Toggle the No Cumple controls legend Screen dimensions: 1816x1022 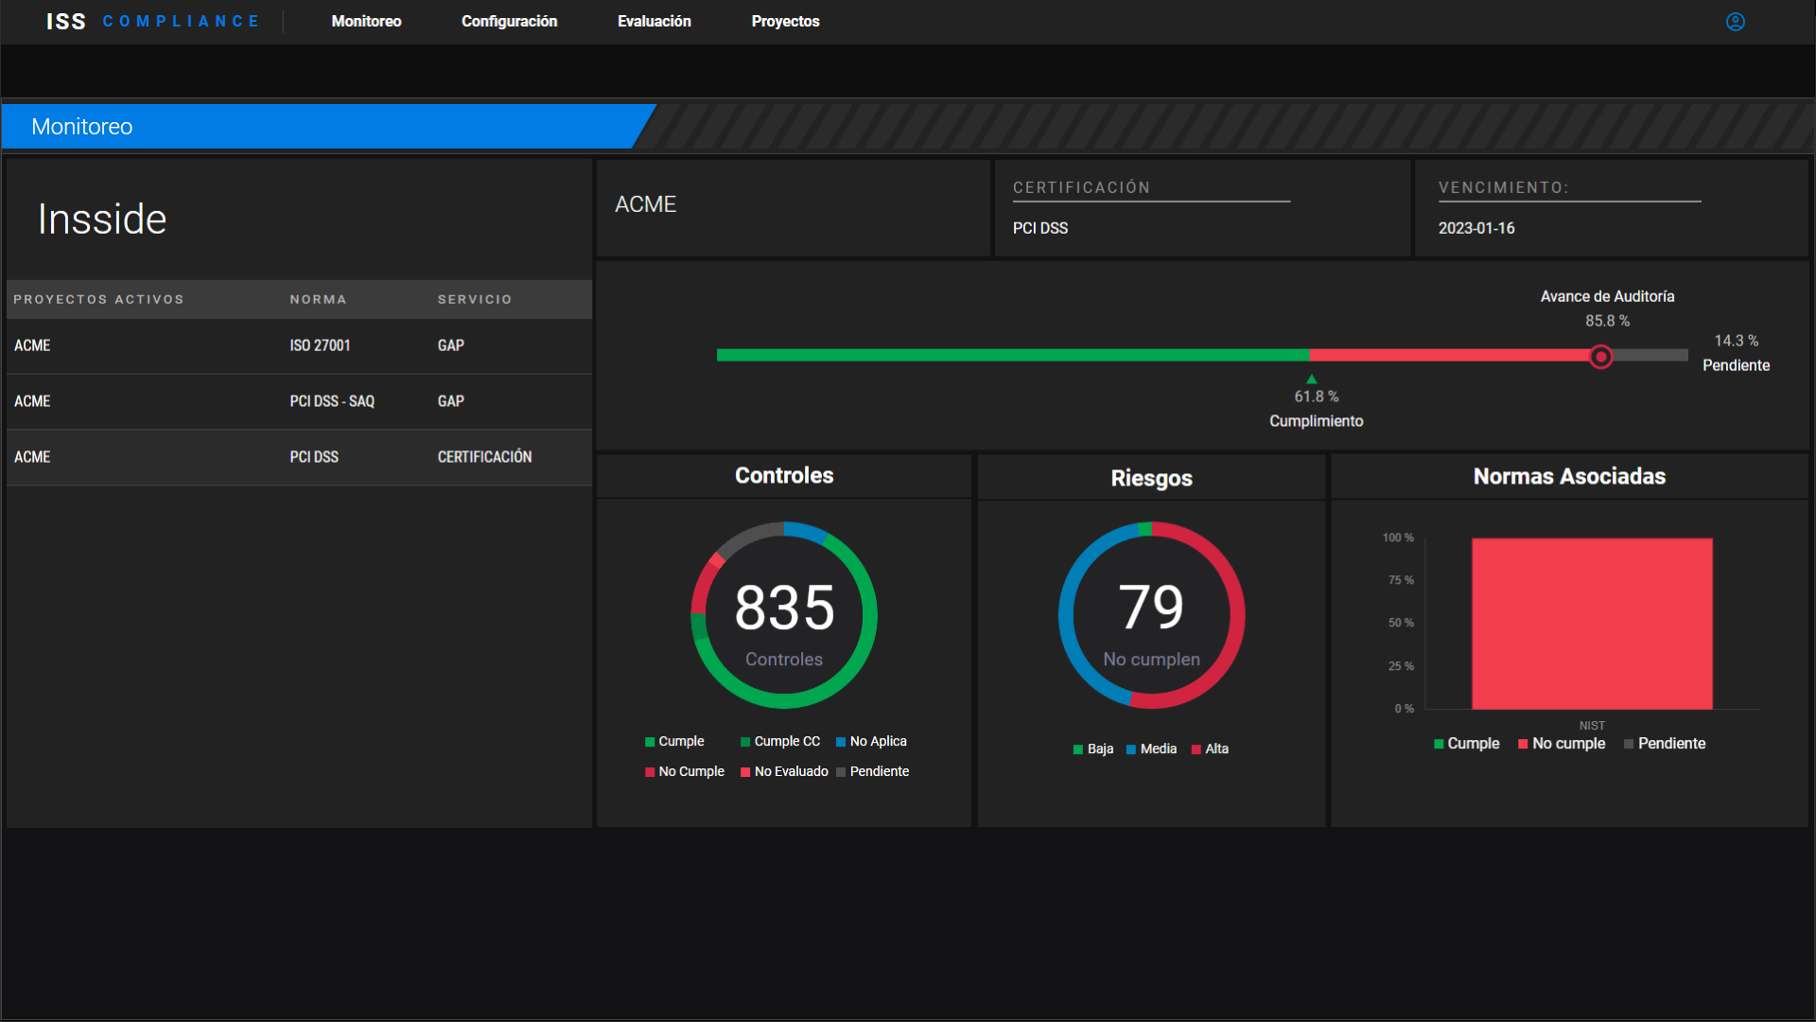(x=684, y=772)
